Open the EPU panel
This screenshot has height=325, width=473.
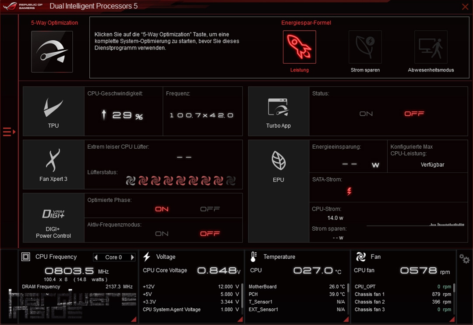coord(279,191)
